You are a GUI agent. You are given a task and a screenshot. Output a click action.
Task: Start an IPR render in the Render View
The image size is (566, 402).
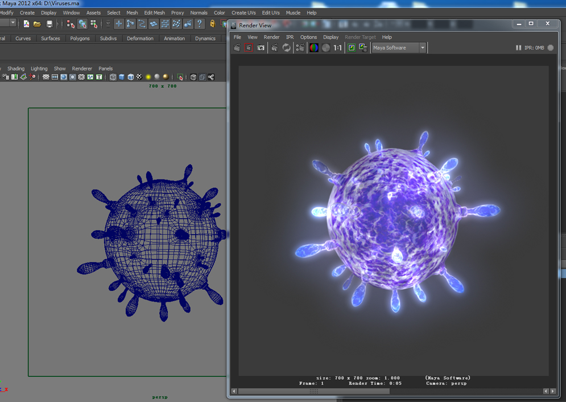tap(274, 47)
